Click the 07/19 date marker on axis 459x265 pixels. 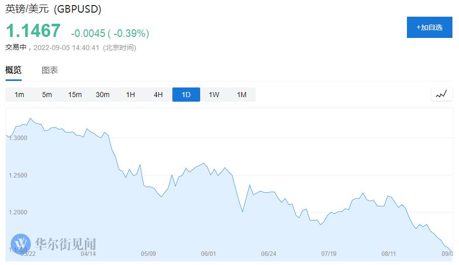coord(329,254)
